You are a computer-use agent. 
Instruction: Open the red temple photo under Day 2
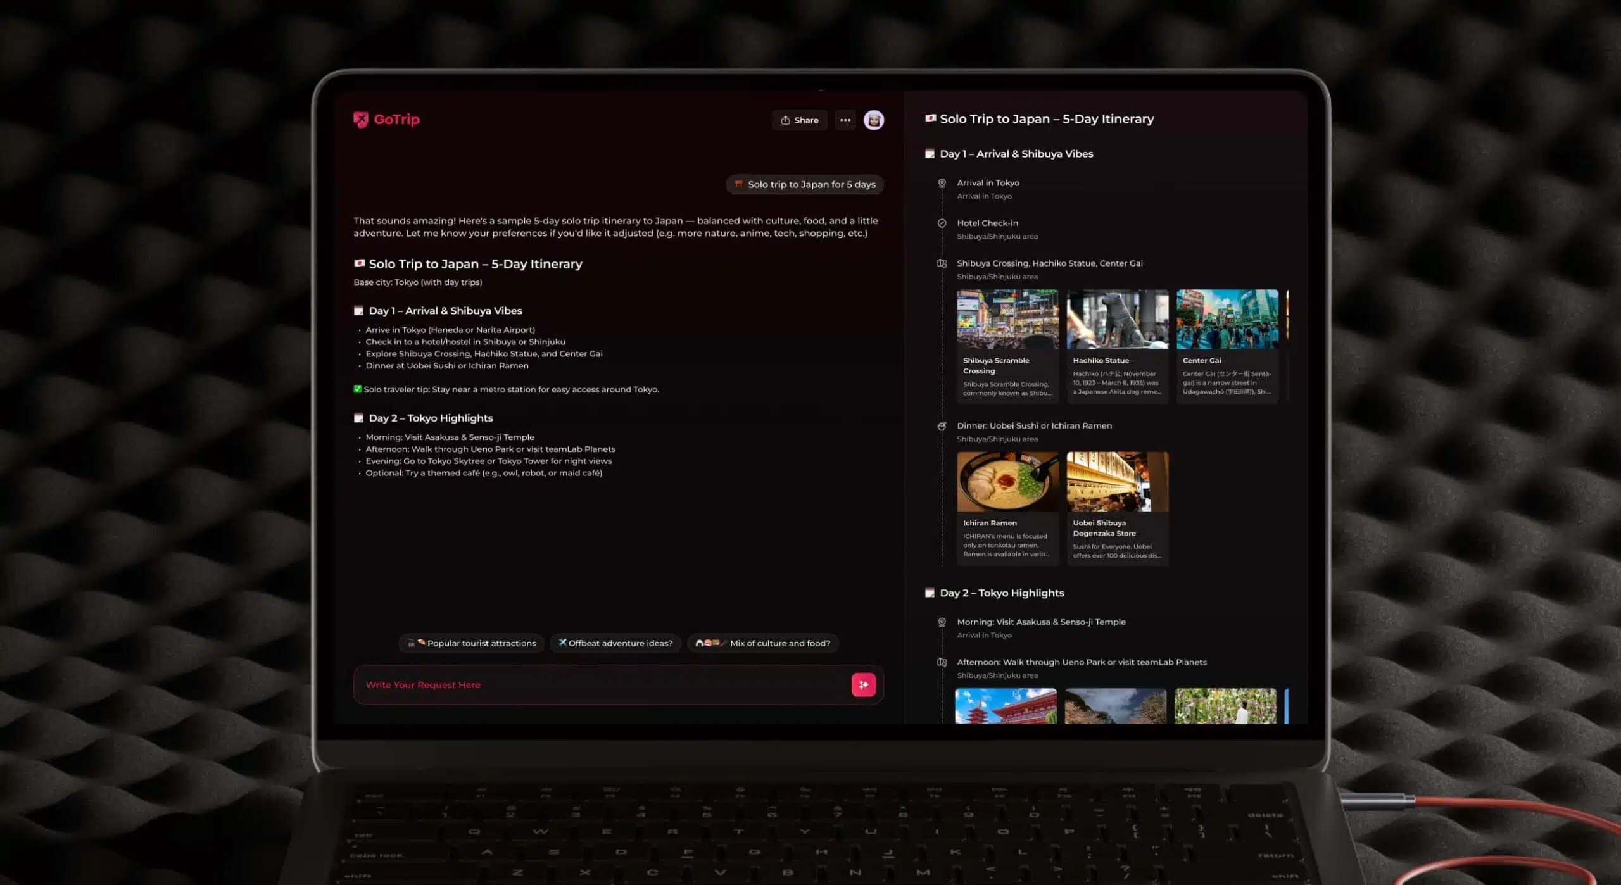tap(1006, 706)
